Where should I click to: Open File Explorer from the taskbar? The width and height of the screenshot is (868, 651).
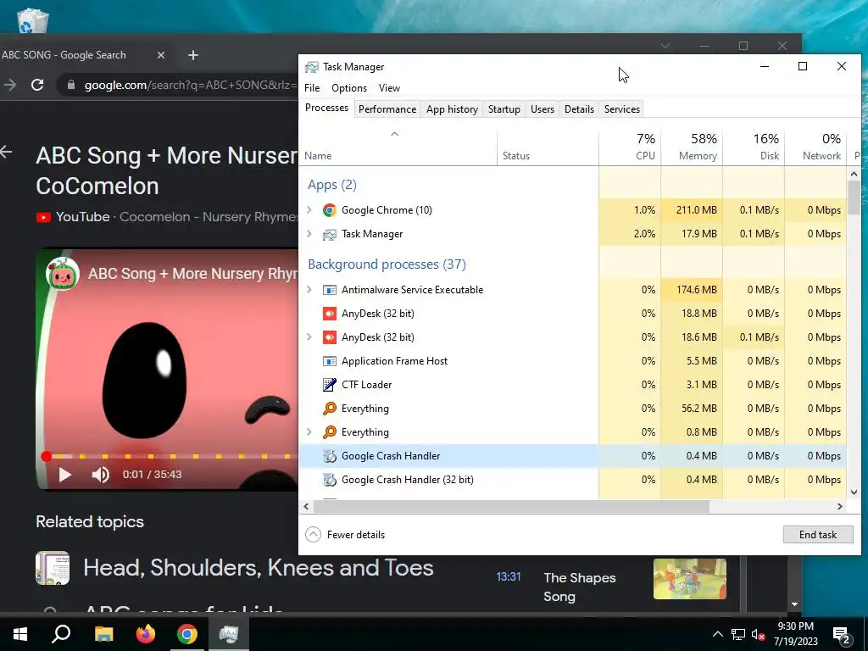103,634
